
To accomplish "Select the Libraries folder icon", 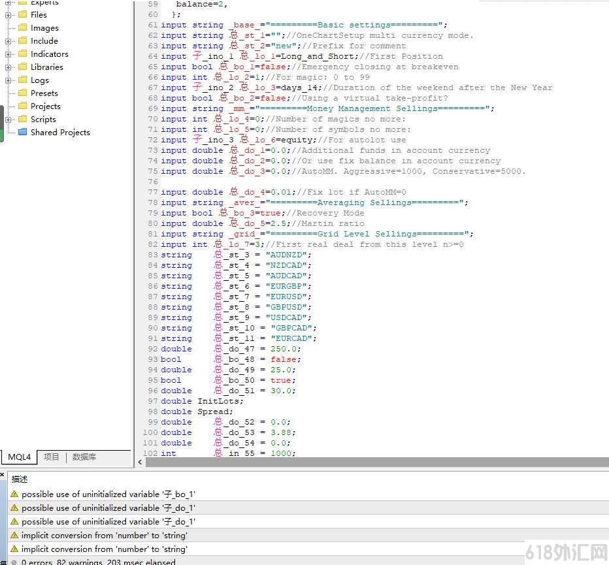I will tap(23, 67).
